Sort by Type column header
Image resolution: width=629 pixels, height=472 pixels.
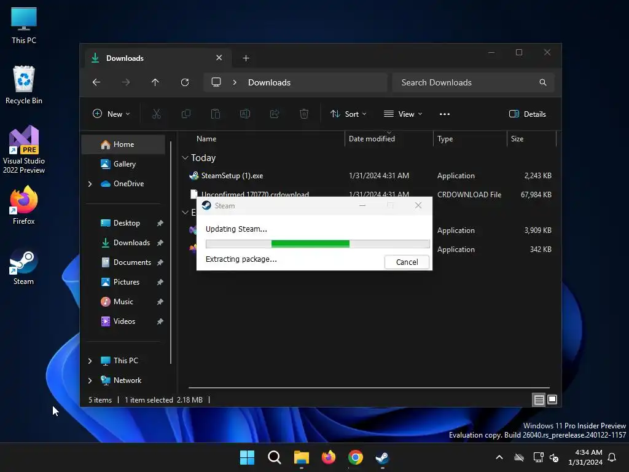445,139
